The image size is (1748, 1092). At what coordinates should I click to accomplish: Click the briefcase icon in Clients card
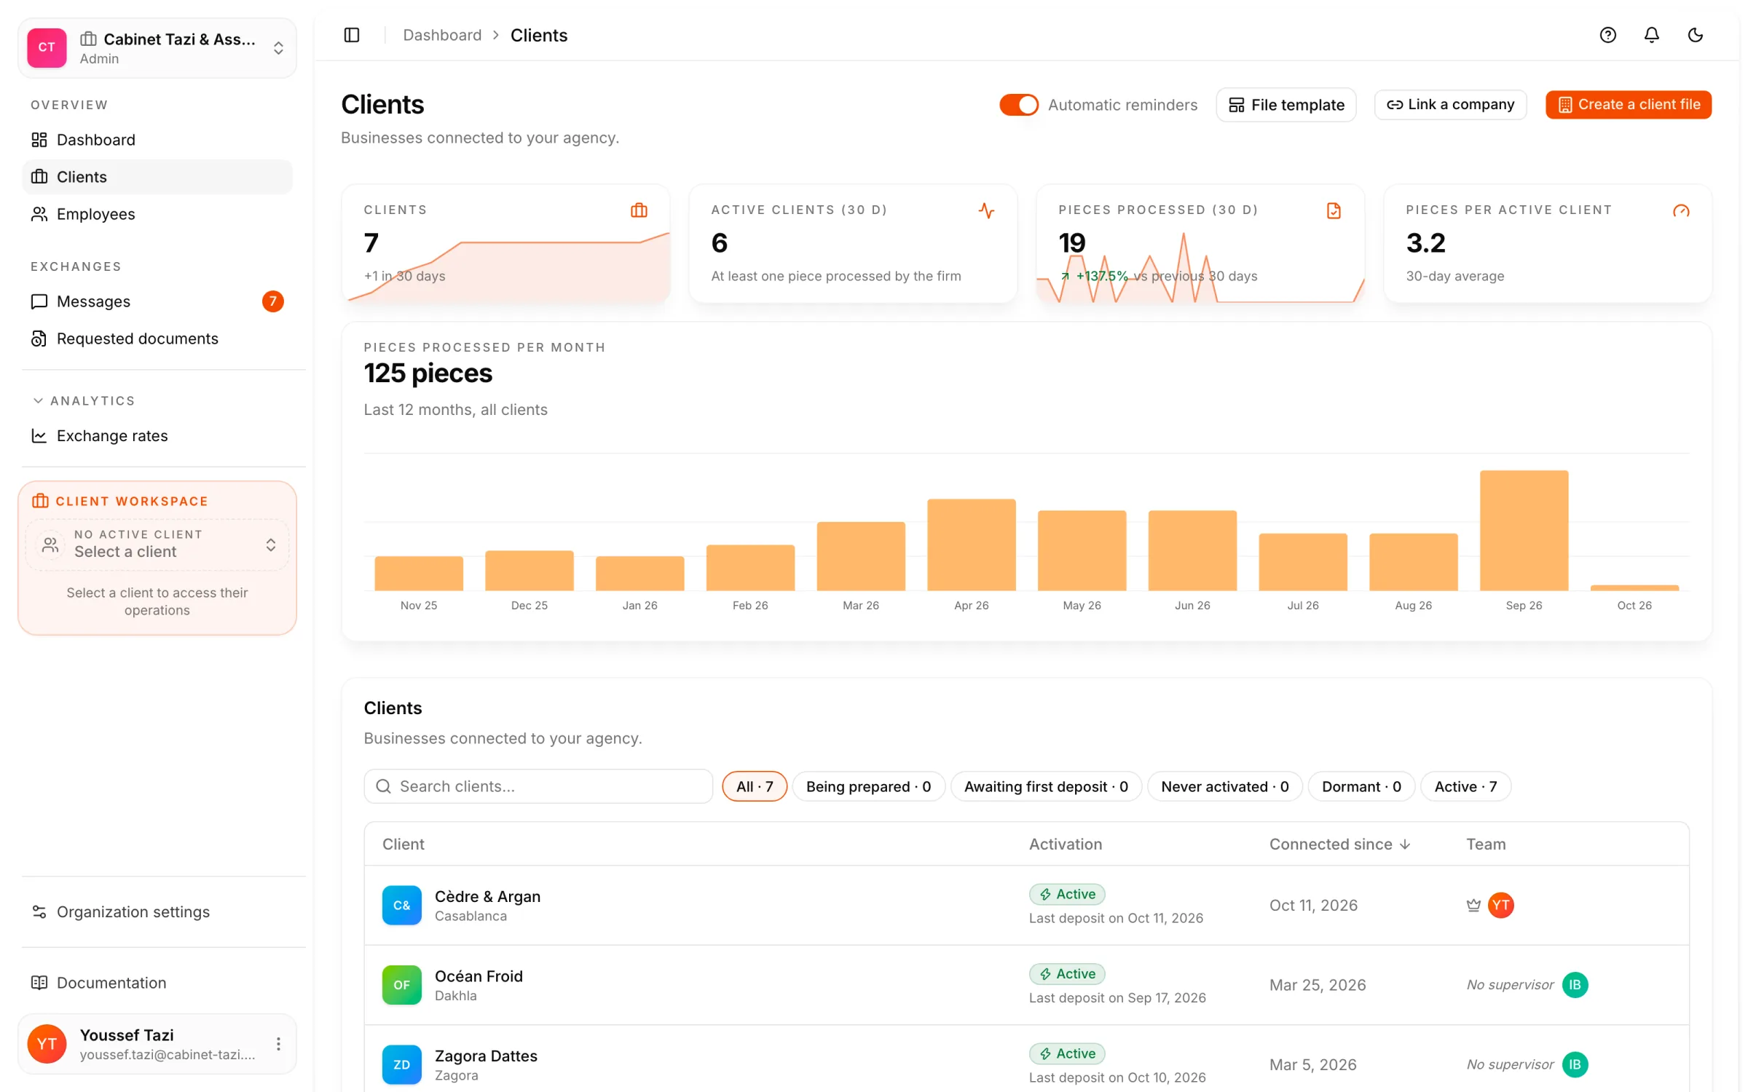pyautogui.click(x=639, y=210)
